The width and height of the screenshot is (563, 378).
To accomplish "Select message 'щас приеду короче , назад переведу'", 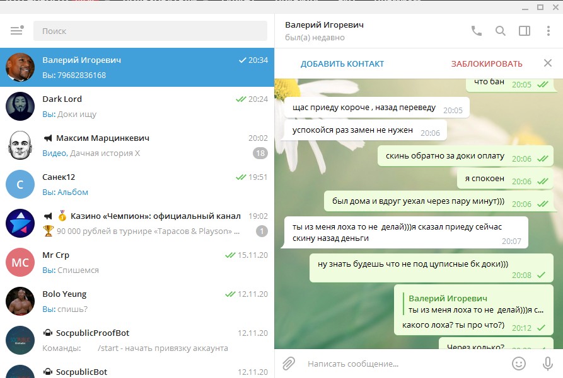I will click(x=376, y=107).
